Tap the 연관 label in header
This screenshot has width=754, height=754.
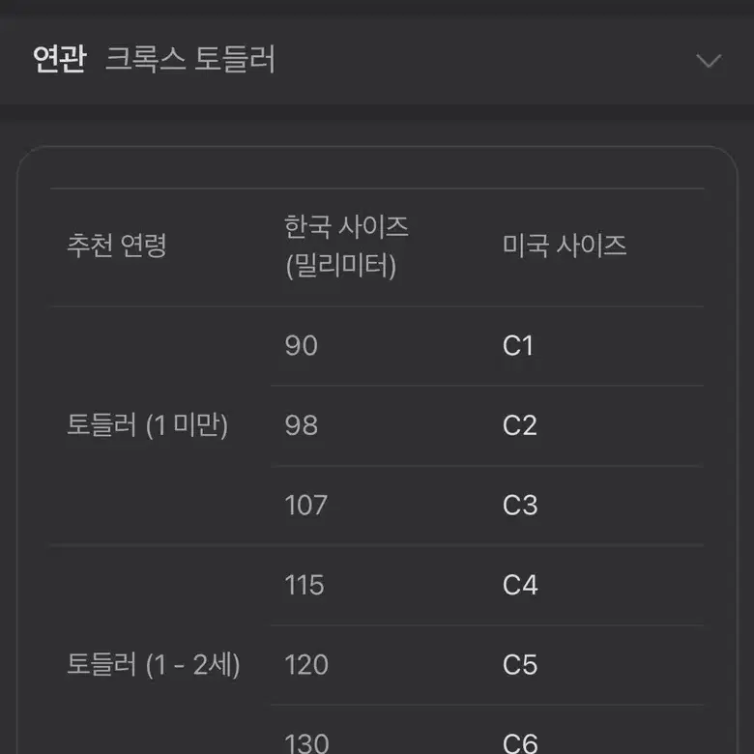pyautogui.click(x=60, y=59)
